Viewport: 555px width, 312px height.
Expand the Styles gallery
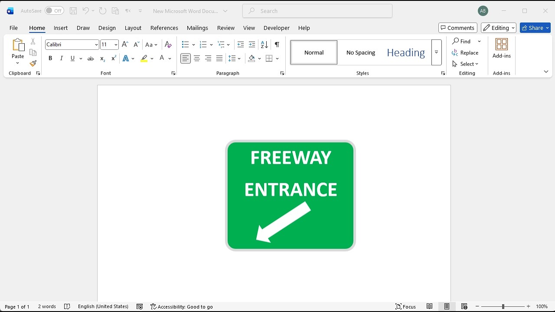[436, 52]
